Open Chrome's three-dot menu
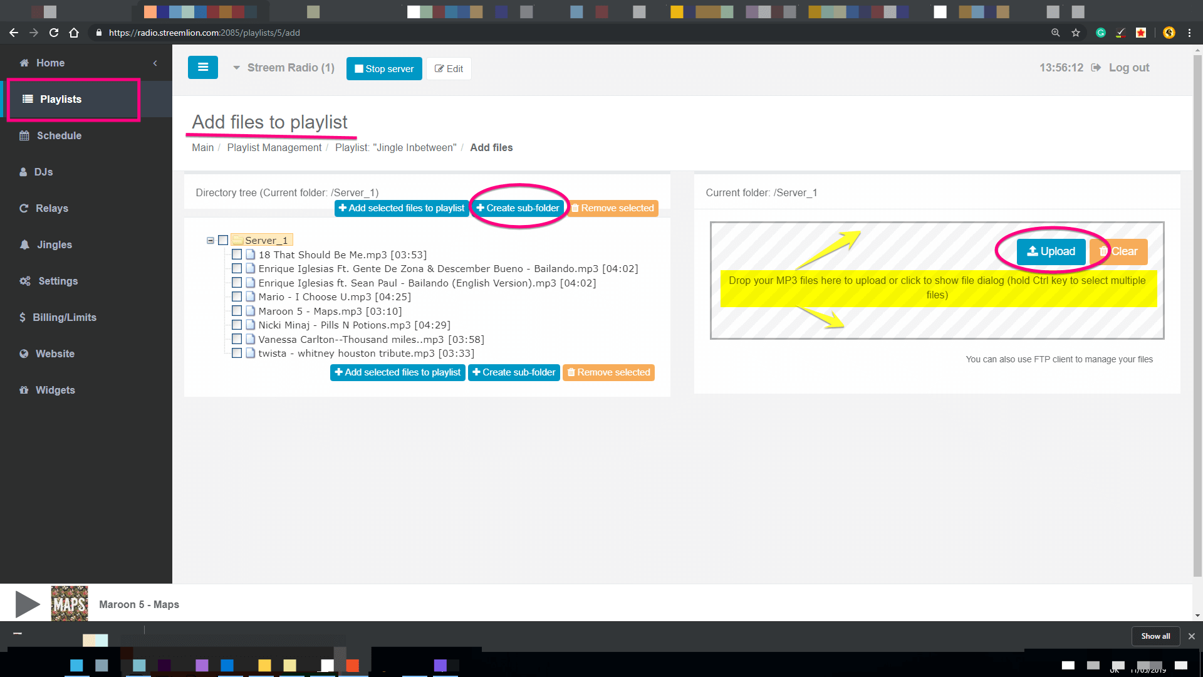1203x677 pixels. [1189, 33]
